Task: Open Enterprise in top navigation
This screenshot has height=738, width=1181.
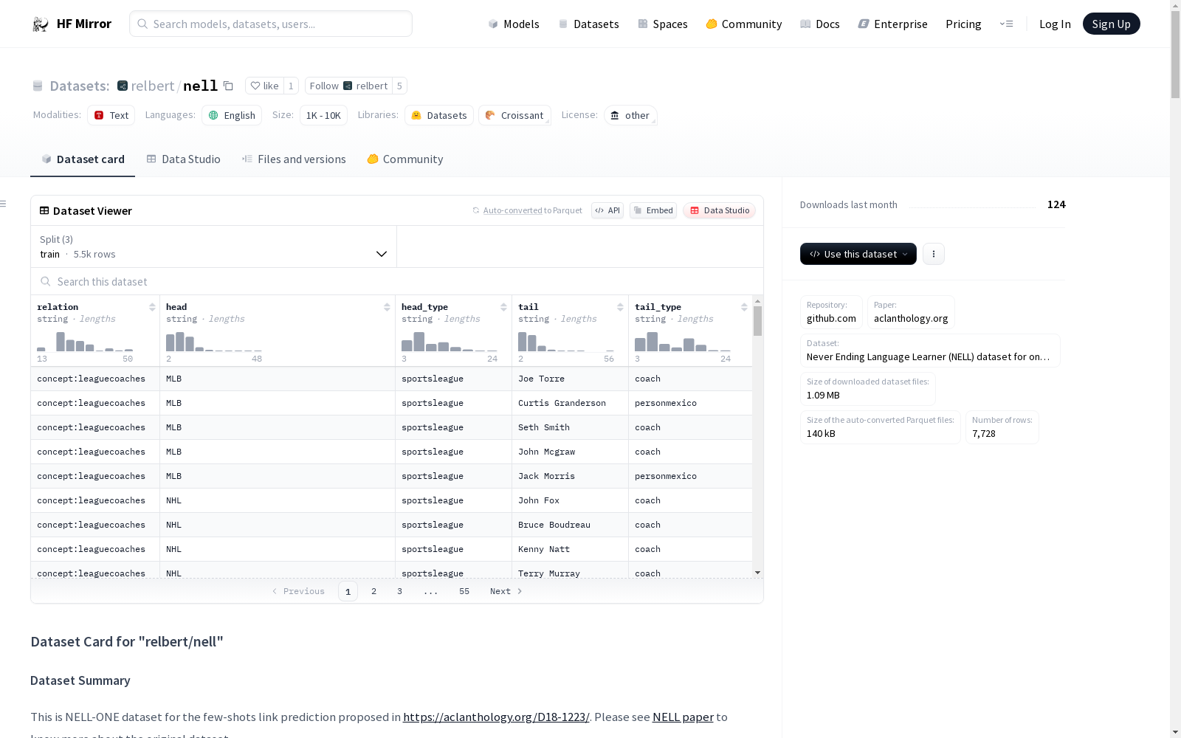Action: click(x=893, y=24)
